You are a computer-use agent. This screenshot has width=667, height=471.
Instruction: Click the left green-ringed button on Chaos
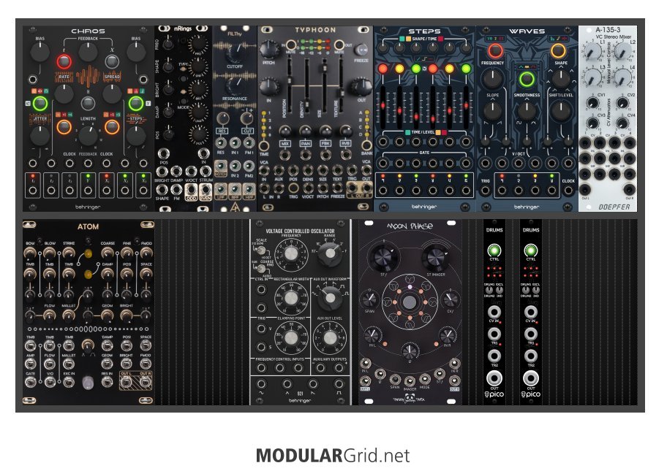click(39, 103)
